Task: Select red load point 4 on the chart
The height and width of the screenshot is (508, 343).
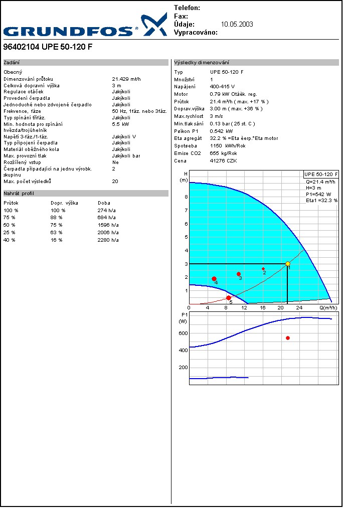Action: 214,279
